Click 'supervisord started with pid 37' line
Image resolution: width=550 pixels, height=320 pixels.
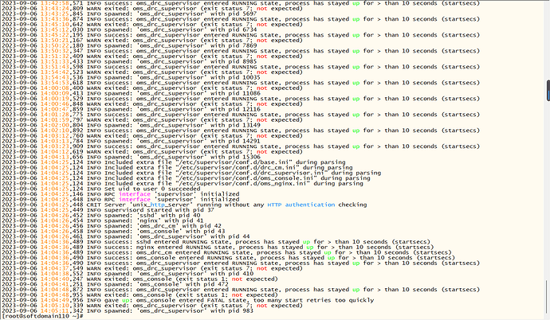(x=108, y=210)
